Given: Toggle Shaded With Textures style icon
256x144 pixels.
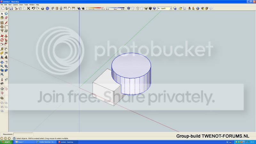Looking at the screenshot, I should click(150, 8).
